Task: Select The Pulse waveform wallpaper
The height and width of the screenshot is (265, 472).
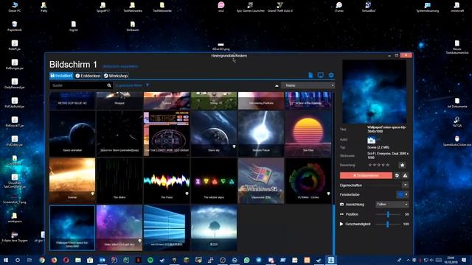Action: [167, 181]
